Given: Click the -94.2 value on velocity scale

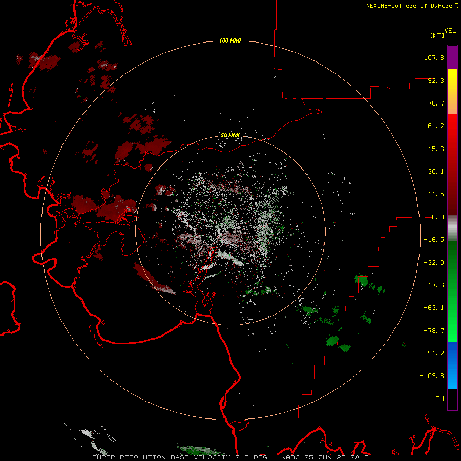Looking at the screenshot, I should click(434, 353).
